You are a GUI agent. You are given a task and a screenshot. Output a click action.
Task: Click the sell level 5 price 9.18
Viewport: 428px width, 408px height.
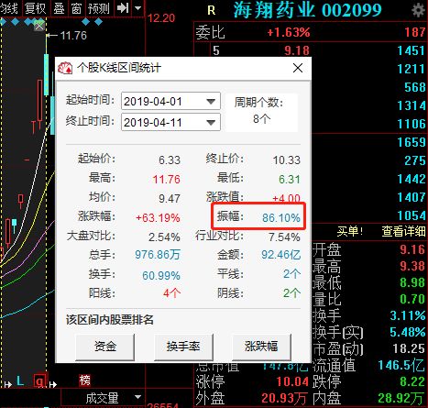click(x=297, y=50)
